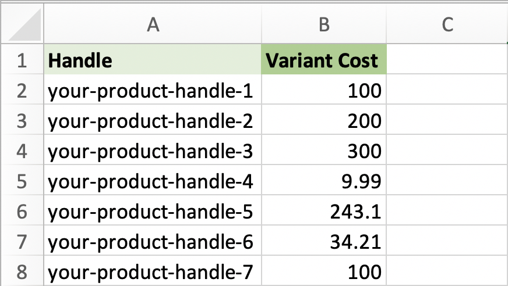Click the cell containing 9.99
The width and height of the screenshot is (508, 286).
coord(324,180)
